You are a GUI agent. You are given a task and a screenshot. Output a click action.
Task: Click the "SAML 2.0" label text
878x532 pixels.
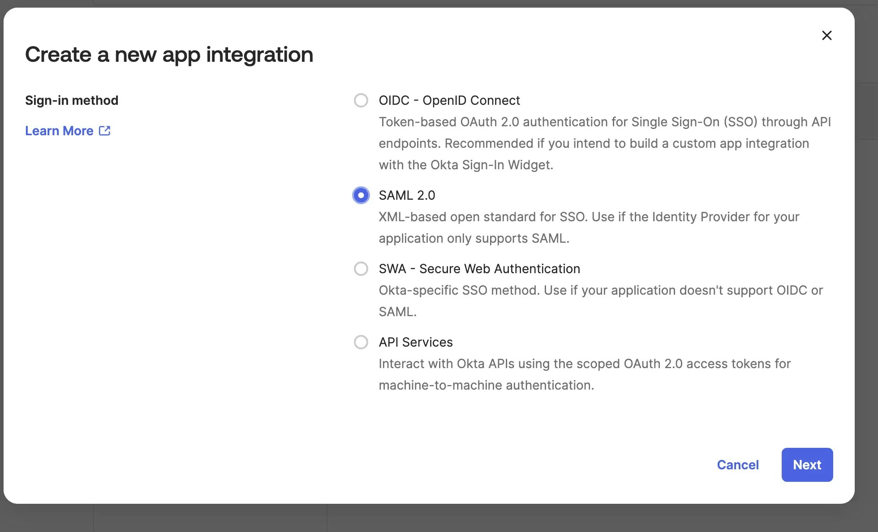[407, 195]
